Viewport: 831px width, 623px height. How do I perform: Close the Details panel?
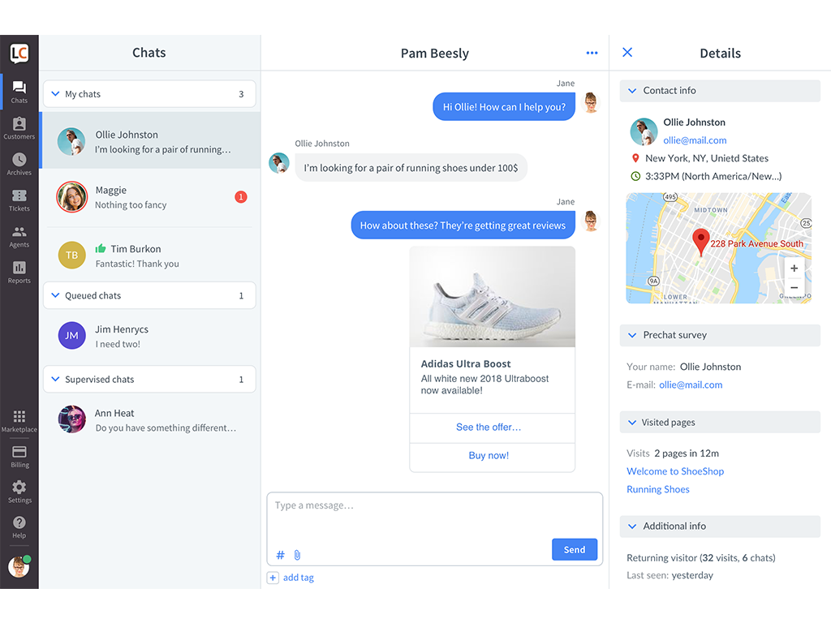click(627, 53)
